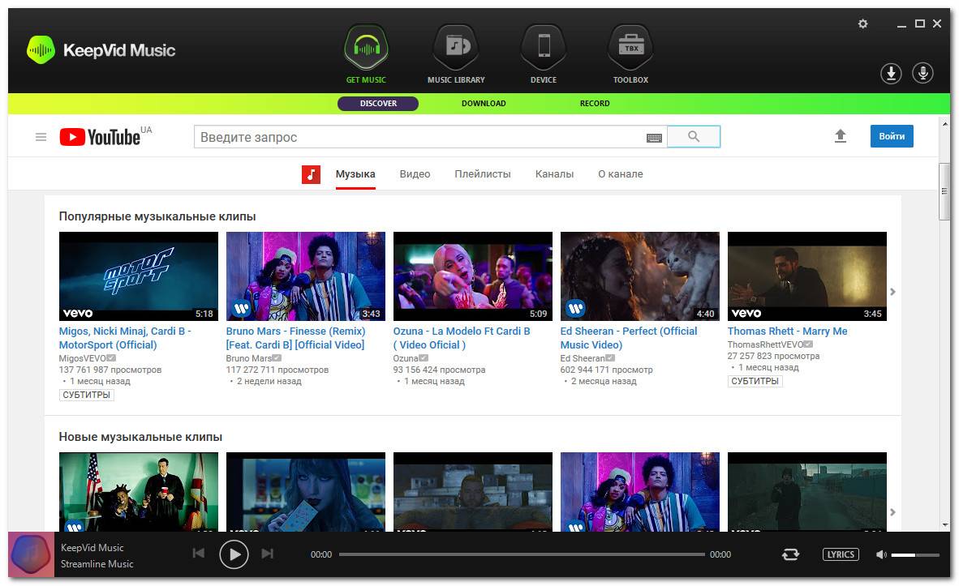Show more popular clips with right chevron

pyautogui.click(x=892, y=292)
